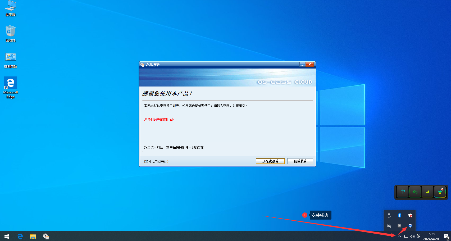
Task: Click the 英 input language indicator
Action: [x=418, y=237]
